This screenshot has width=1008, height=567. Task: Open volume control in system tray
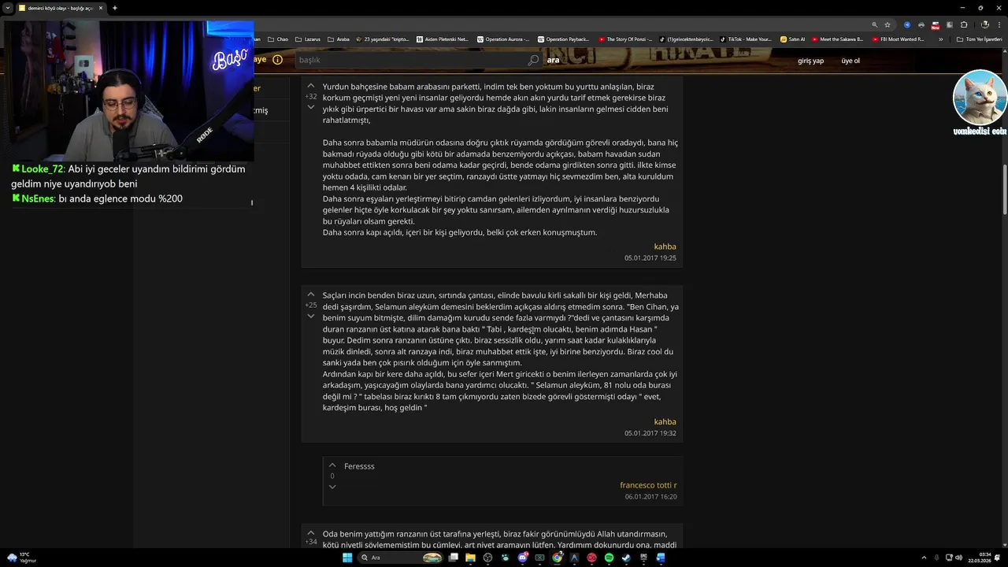(959, 558)
